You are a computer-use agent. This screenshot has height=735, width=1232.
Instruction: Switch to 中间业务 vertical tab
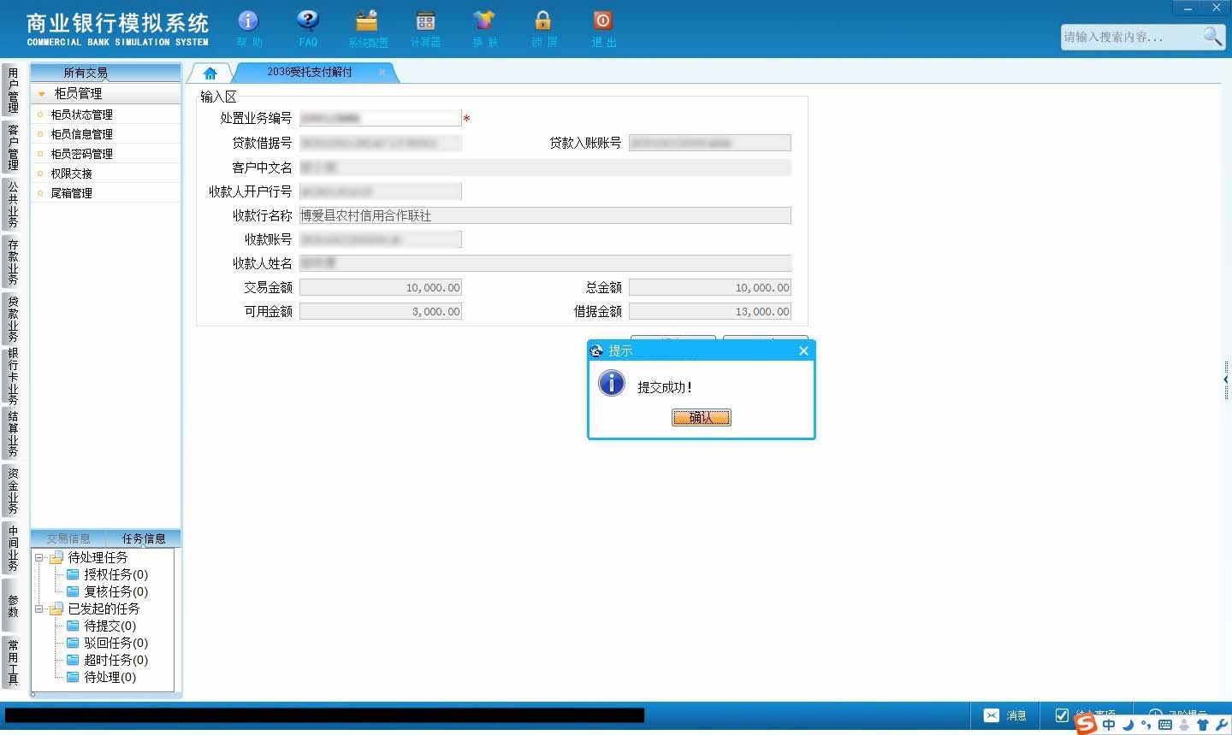[12, 548]
